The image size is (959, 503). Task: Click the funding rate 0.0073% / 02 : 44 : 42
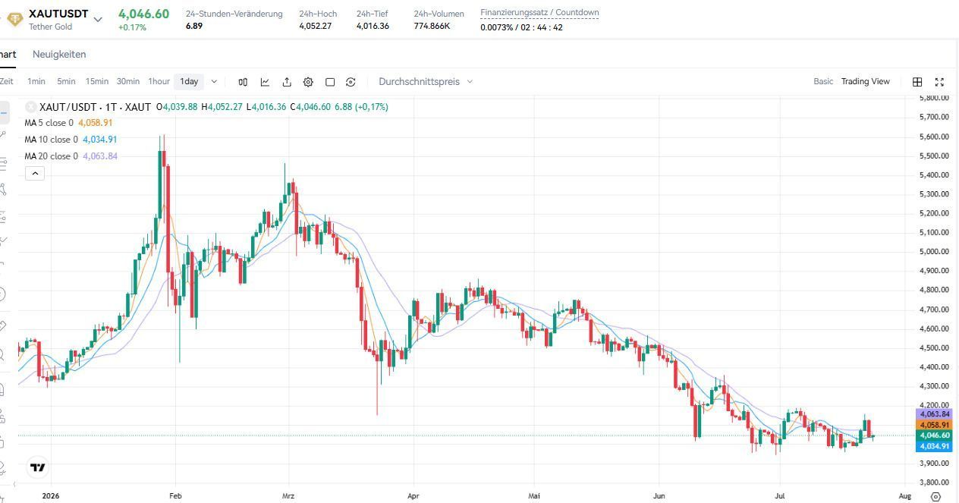(521, 27)
